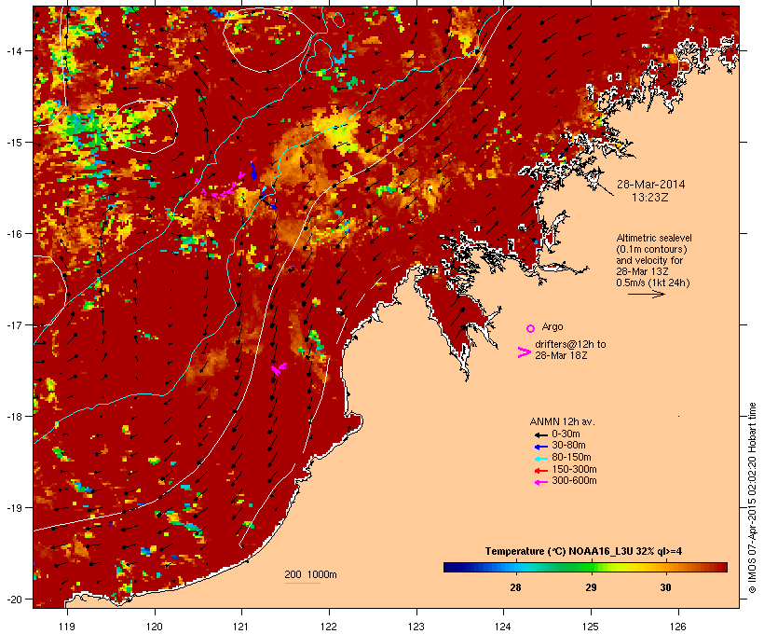Image resolution: width=764 pixels, height=634 pixels.
Task: Click the magenta drifter track near 121.4E, 17.5S
Action: pyautogui.click(x=279, y=368)
